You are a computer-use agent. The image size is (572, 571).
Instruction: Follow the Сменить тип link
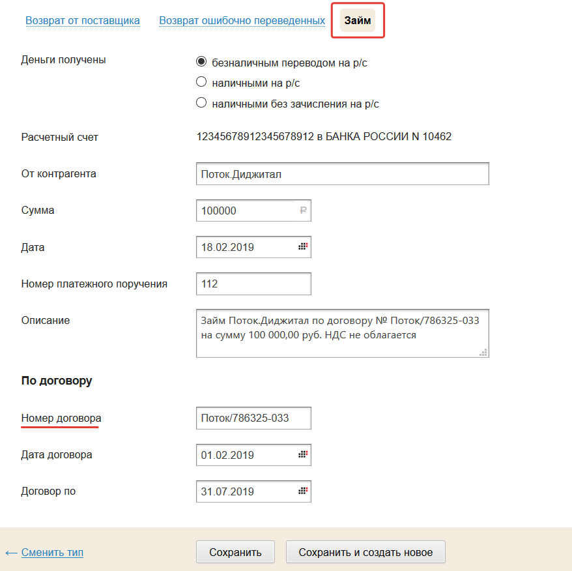point(52,552)
